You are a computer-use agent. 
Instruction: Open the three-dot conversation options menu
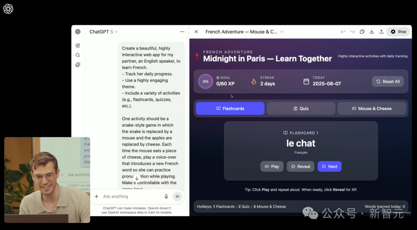[x=182, y=32]
